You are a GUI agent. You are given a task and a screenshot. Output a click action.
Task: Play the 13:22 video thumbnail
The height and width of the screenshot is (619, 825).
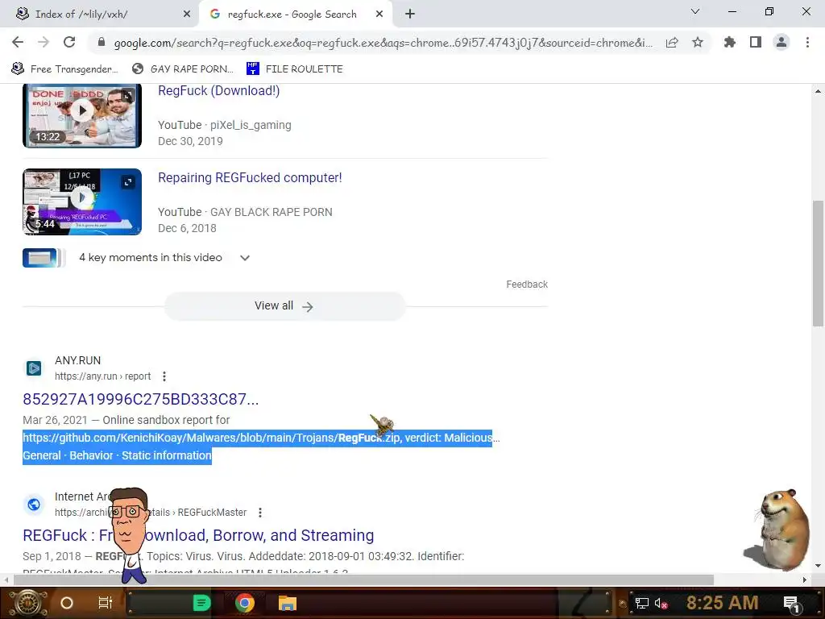pos(82,110)
